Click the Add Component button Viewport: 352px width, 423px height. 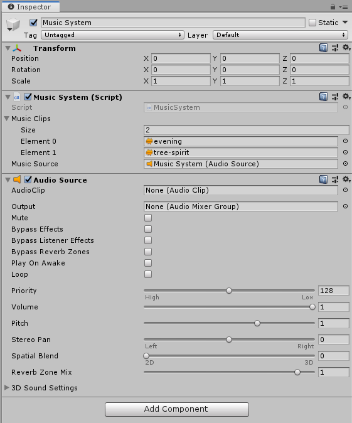(177, 409)
